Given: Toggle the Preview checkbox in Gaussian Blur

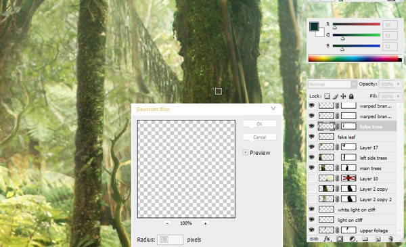Looking at the screenshot, I should pyautogui.click(x=245, y=152).
